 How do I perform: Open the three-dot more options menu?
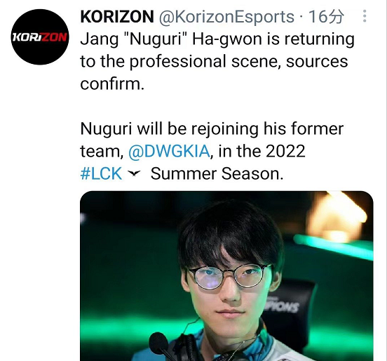365,17
